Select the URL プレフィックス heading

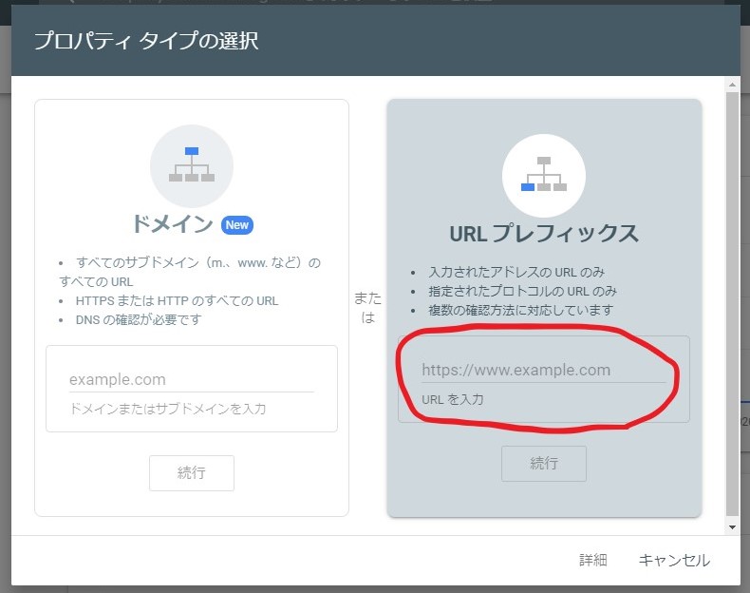[544, 234]
